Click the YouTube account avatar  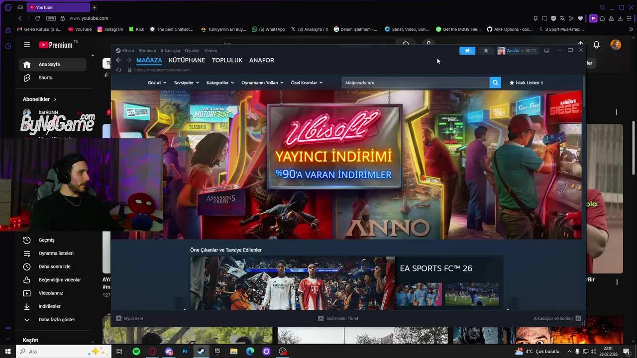tap(616, 45)
